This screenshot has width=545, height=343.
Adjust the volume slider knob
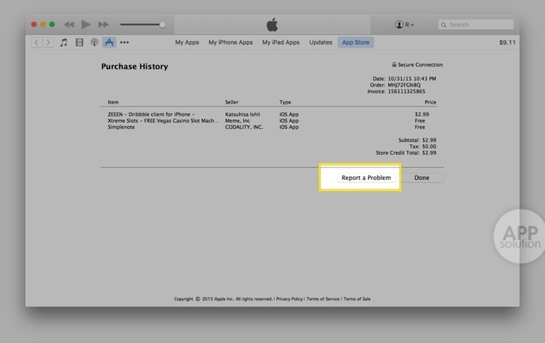click(x=162, y=25)
